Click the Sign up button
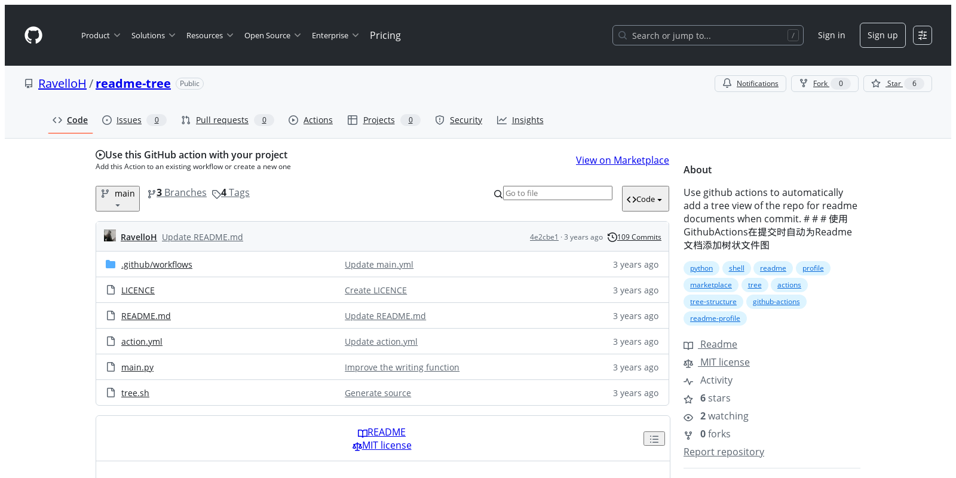 883,35
